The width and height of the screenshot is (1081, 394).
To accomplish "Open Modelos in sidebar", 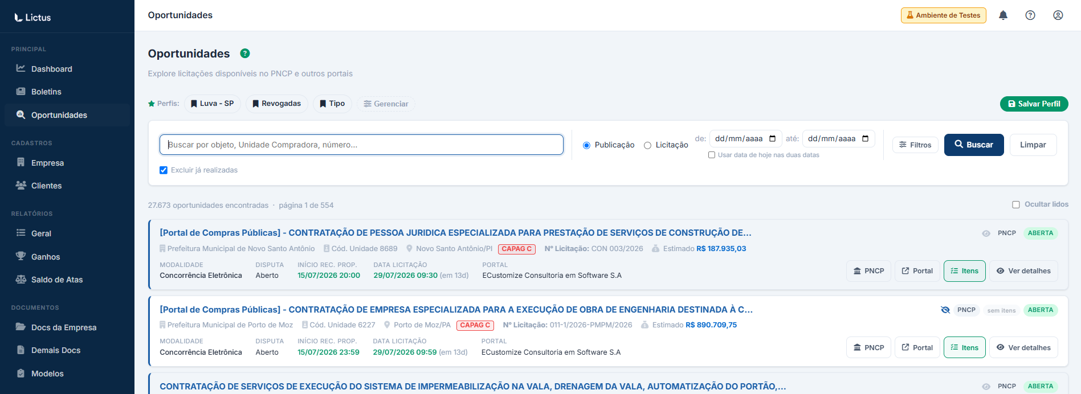I will coord(67,374).
